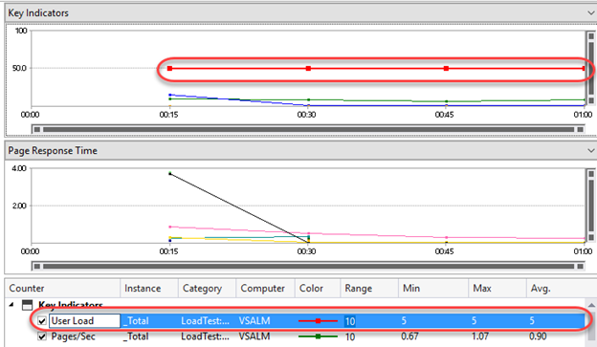Click left handle of Key Indicators time slider
597x347 pixels.
[37, 129]
